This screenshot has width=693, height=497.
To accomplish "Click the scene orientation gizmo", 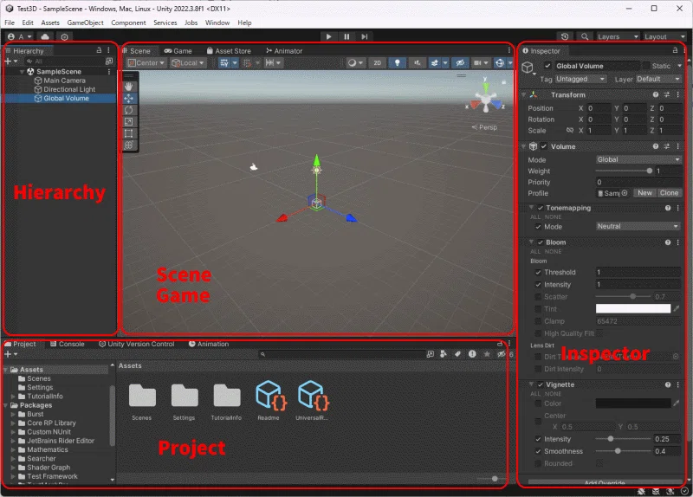I will [486, 100].
